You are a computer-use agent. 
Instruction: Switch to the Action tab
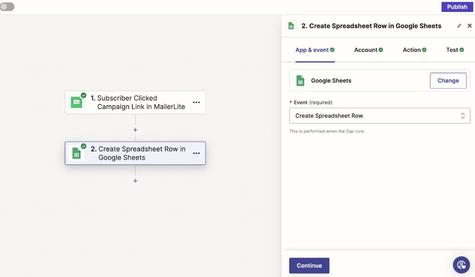(414, 50)
